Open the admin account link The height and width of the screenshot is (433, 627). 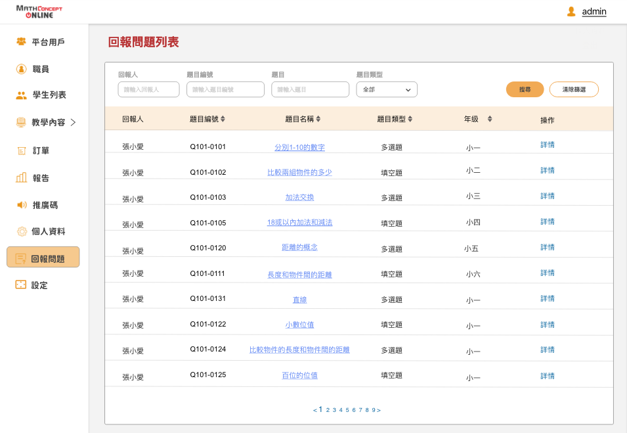click(594, 12)
